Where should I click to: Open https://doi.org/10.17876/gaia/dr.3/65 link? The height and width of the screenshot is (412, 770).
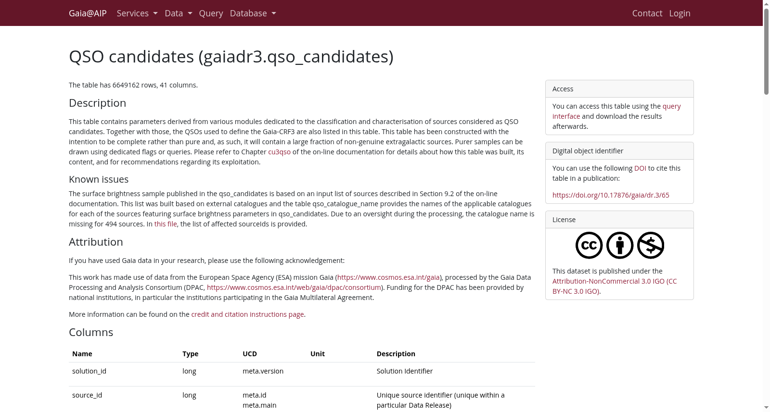coord(611,195)
